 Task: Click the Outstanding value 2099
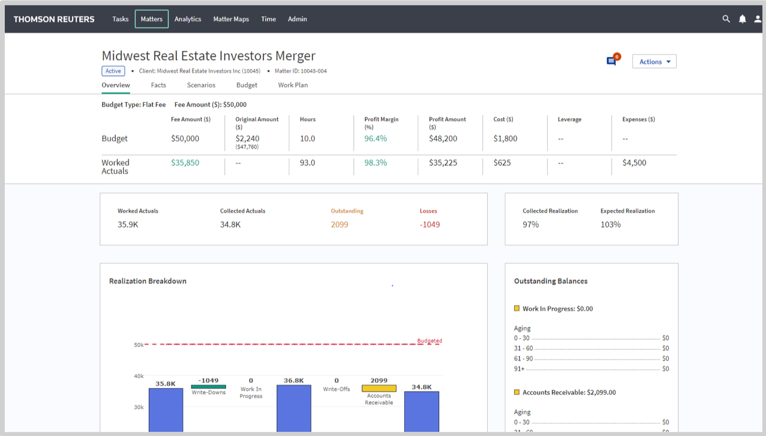339,224
